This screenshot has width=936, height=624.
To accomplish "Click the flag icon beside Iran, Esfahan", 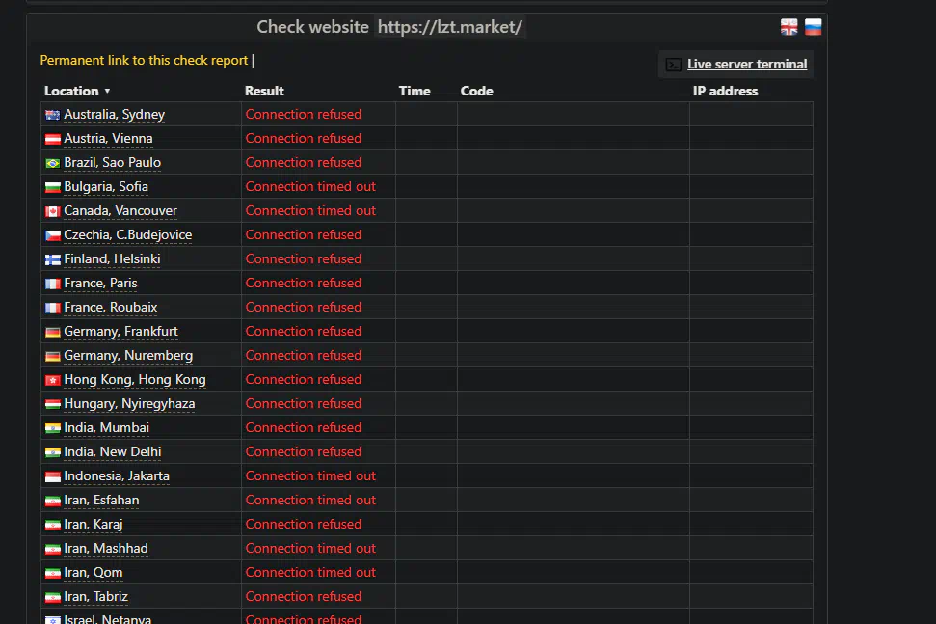I will (52, 501).
